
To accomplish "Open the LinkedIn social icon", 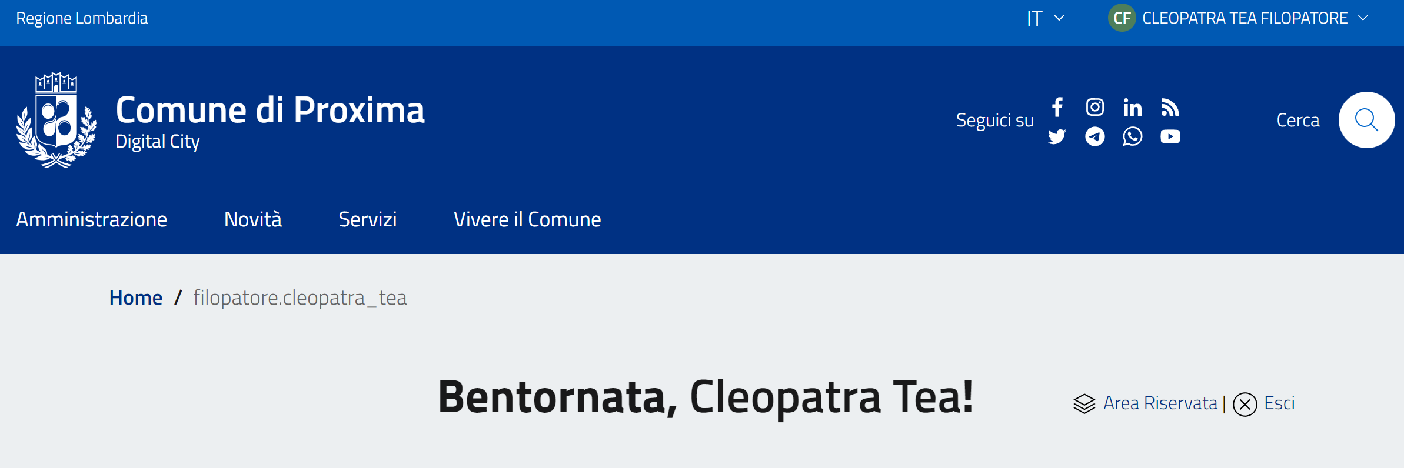I will point(1132,107).
